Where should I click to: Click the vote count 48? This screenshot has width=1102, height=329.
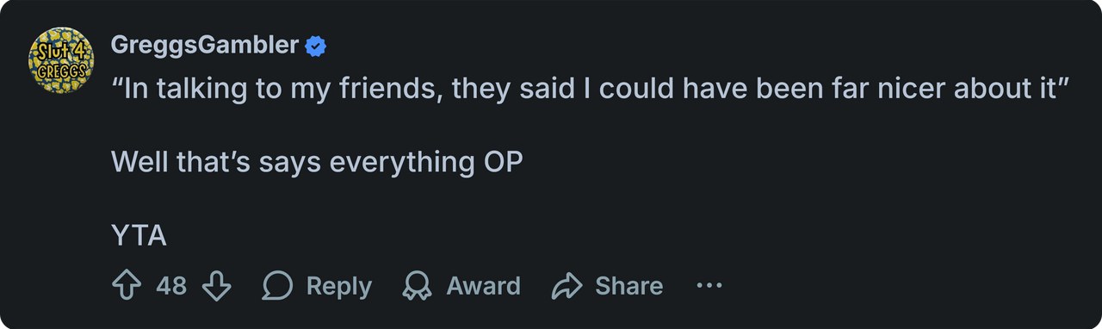point(171,286)
